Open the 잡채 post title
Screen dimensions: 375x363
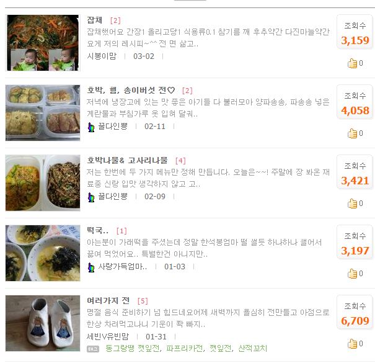pos(94,20)
